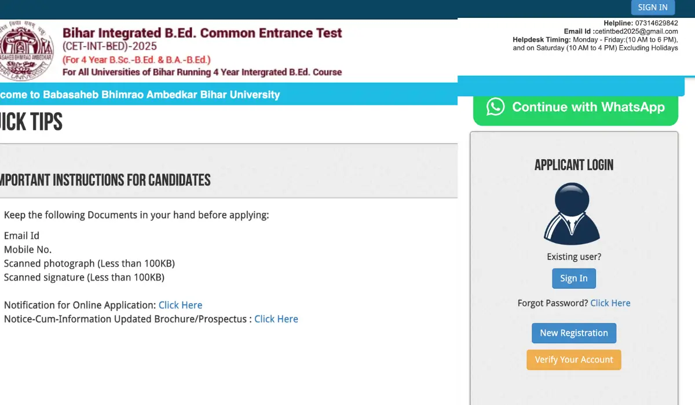
Task: Click the Important Instructions for Candidates header
Action: pyautogui.click(x=104, y=180)
